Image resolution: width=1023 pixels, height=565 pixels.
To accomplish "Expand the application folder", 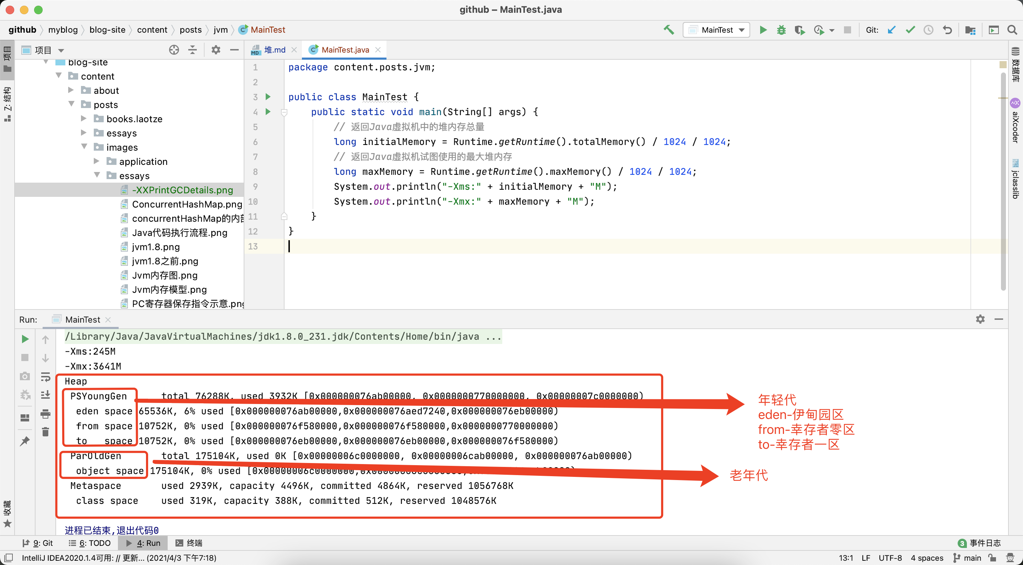I will 97,161.
